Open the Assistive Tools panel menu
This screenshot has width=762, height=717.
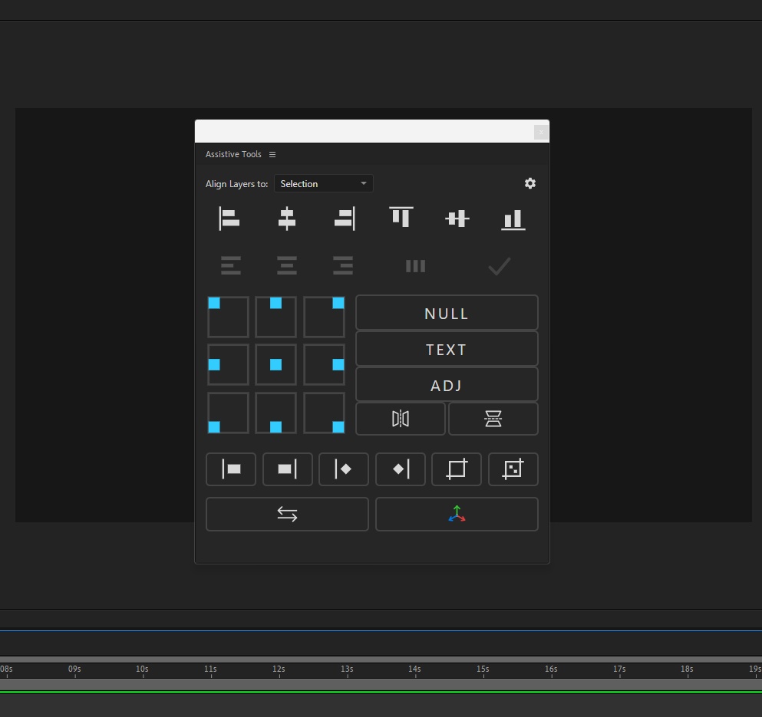[x=272, y=154]
